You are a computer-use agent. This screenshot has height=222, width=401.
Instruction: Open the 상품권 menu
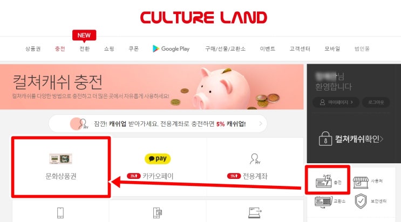point(33,48)
